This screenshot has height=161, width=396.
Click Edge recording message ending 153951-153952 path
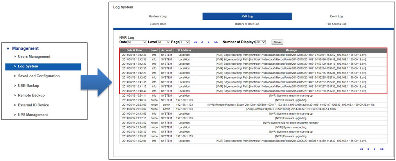(291, 55)
